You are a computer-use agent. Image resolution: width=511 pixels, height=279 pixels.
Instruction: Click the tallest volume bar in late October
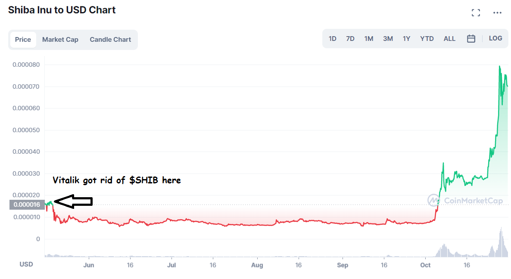point(501,242)
